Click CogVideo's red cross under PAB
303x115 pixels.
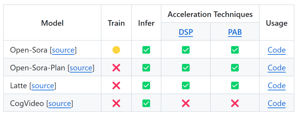(x=235, y=103)
